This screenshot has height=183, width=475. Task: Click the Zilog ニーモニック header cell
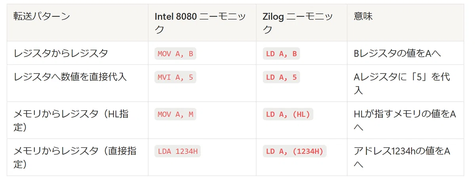pyautogui.click(x=302, y=23)
